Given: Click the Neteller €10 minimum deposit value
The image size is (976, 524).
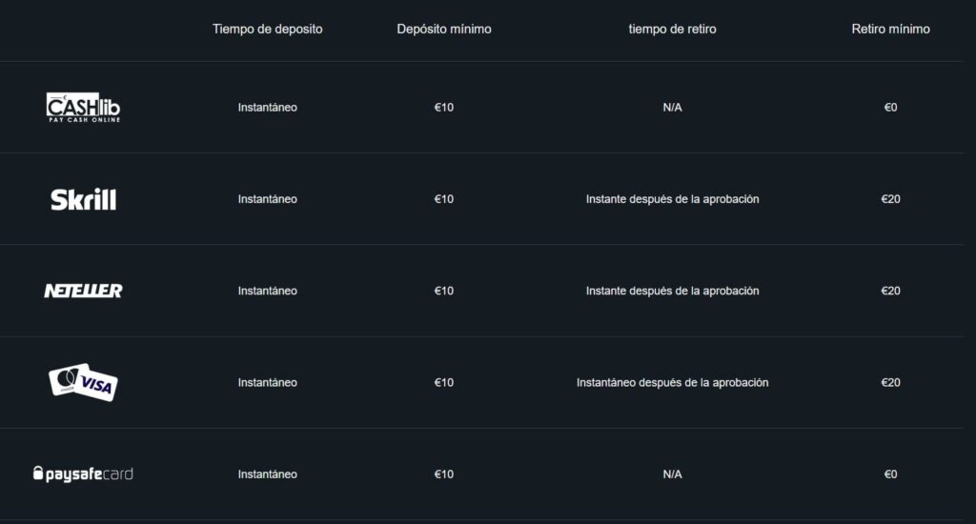Looking at the screenshot, I should pos(444,291).
